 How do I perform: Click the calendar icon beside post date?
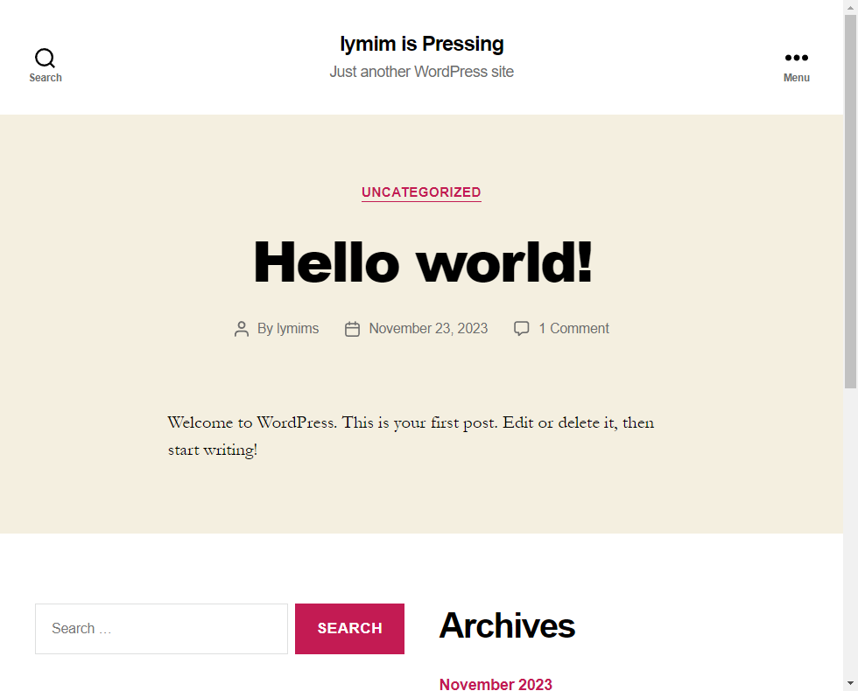[352, 329]
